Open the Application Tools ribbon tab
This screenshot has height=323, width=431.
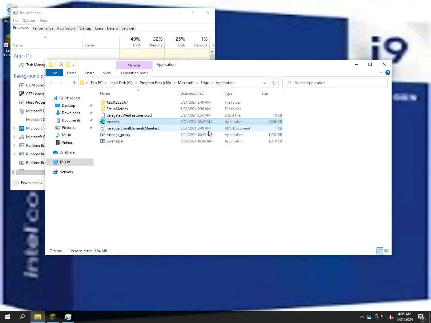(134, 73)
